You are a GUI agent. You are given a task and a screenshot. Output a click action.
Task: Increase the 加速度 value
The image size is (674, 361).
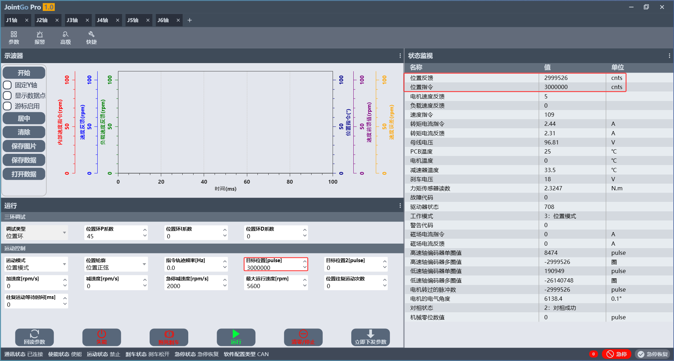tap(65, 280)
